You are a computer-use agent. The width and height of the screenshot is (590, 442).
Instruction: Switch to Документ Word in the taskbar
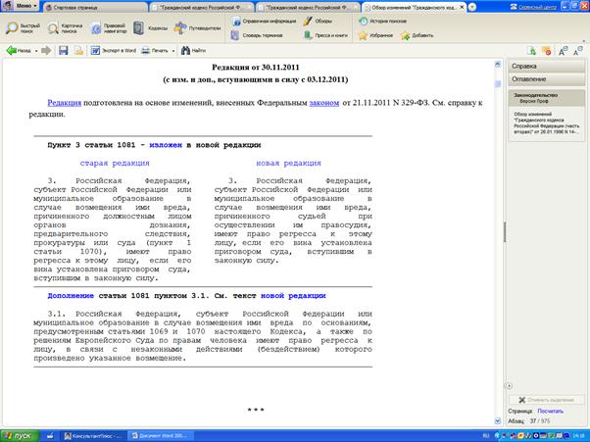click(160, 436)
